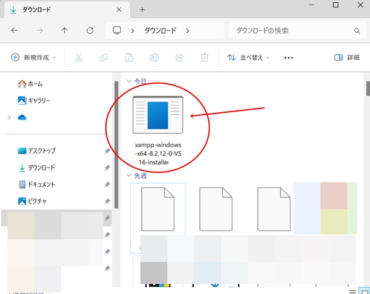Open ギャラリー in the navigation pane

[34, 100]
